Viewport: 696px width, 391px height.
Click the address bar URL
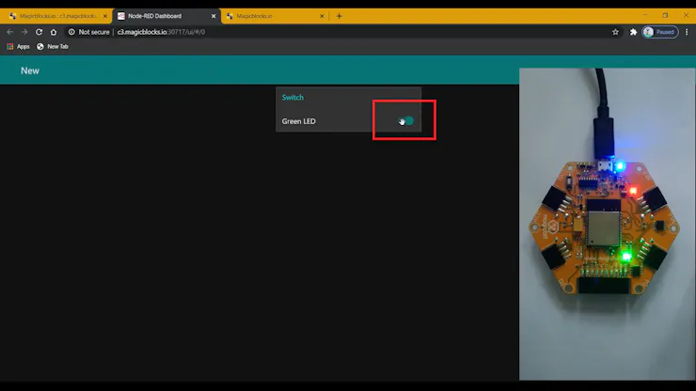161,32
